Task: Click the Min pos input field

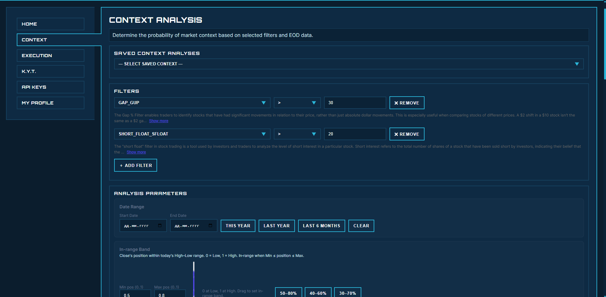Action: 135,294
